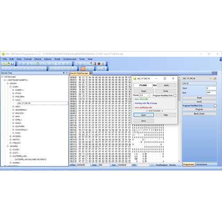Click the hex editor vertical scrollbar
222x222 pixels.
tap(179, 119)
